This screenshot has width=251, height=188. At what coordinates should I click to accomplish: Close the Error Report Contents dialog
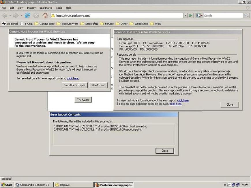pos(164,151)
